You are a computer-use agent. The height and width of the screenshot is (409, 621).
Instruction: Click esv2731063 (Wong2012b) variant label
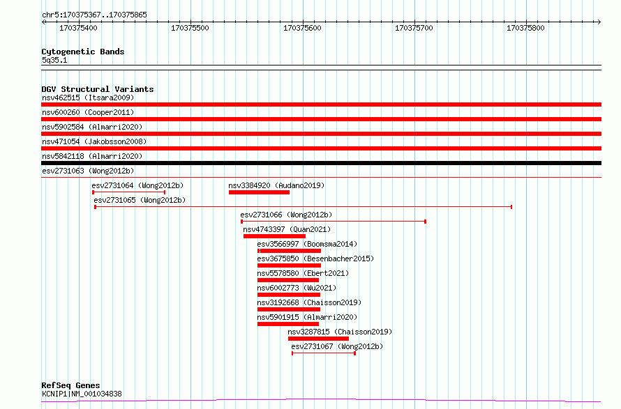tap(88, 171)
